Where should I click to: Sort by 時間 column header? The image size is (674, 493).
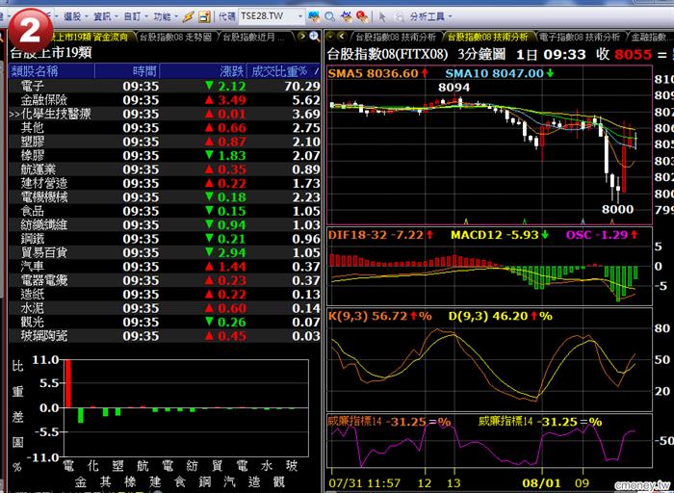click(x=127, y=71)
